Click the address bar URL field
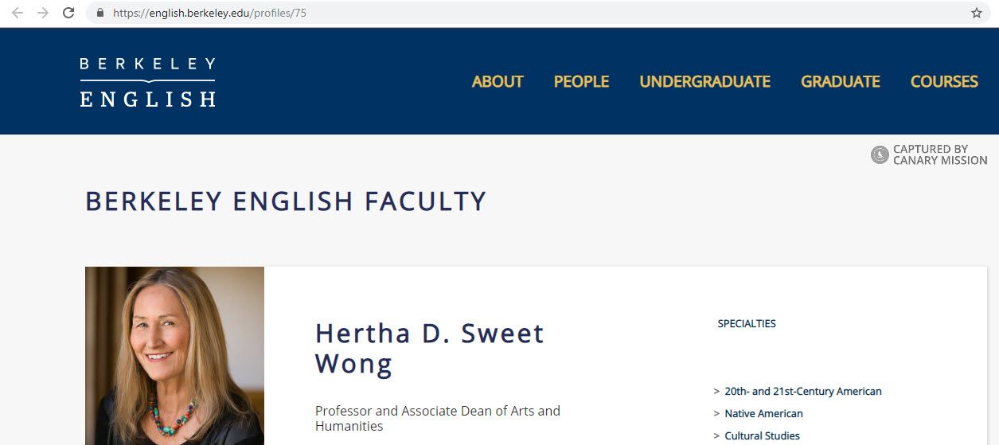This screenshot has width=999, height=445. [x=478, y=13]
